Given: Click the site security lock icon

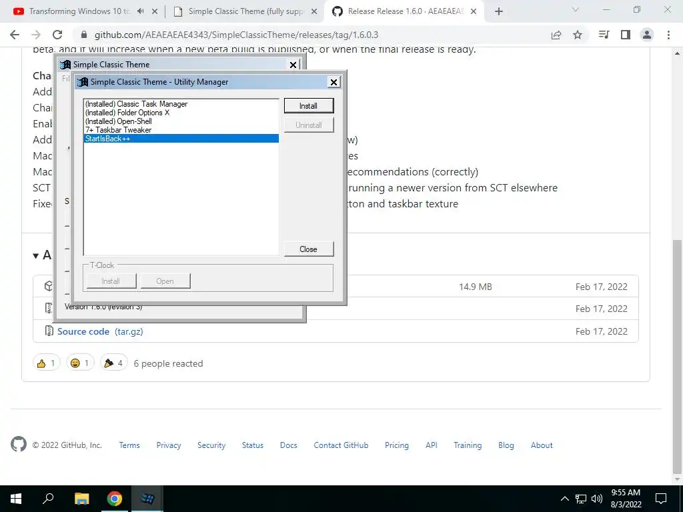Looking at the screenshot, I should (84, 35).
